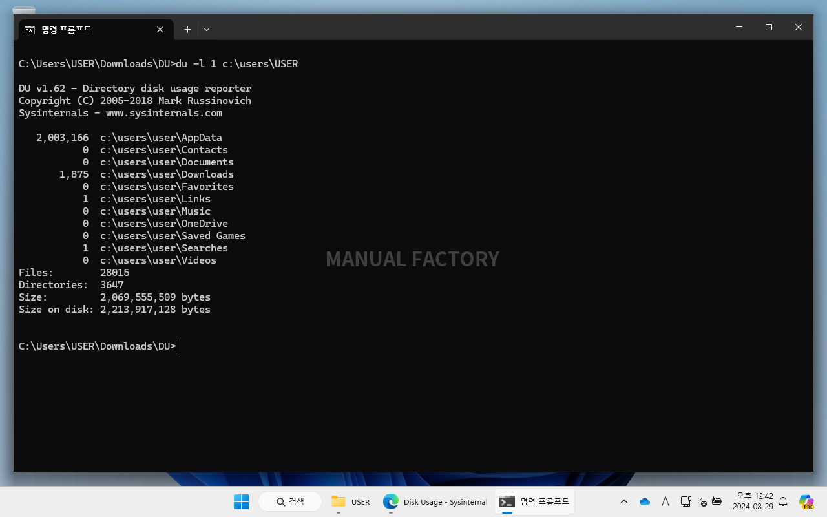
Task: Open the notifications bell
Action: 783,501
